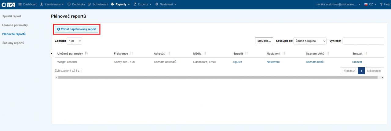Open the Docházka section
The width and height of the screenshot is (391, 131).
[76, 4]
